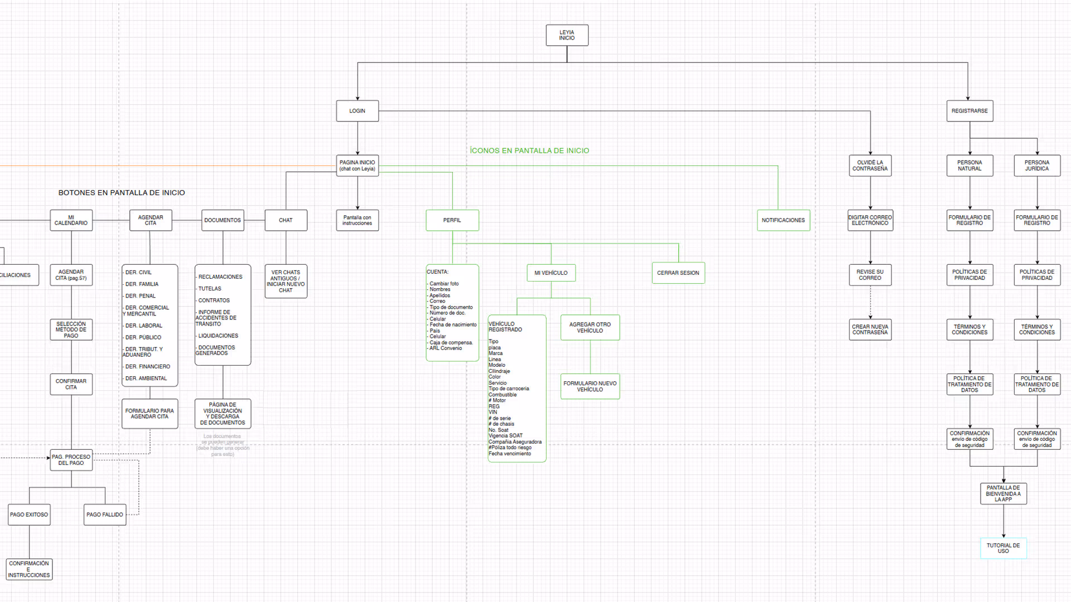This screenshot has width=1071, height=602.
Task: Select the DOCUMENTOS node
Action: [x=223, y=220]
